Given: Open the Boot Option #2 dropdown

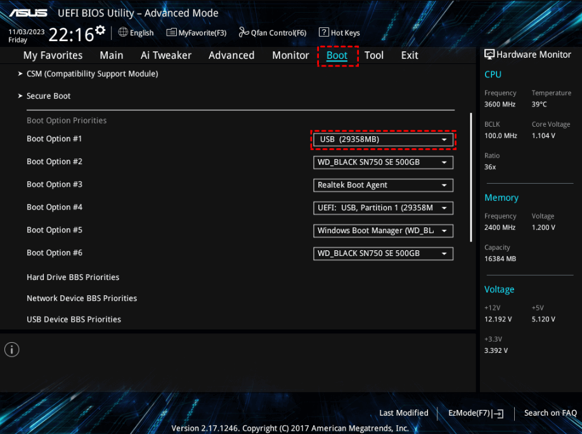Looking at the screenshot, I should pos(383,162).
